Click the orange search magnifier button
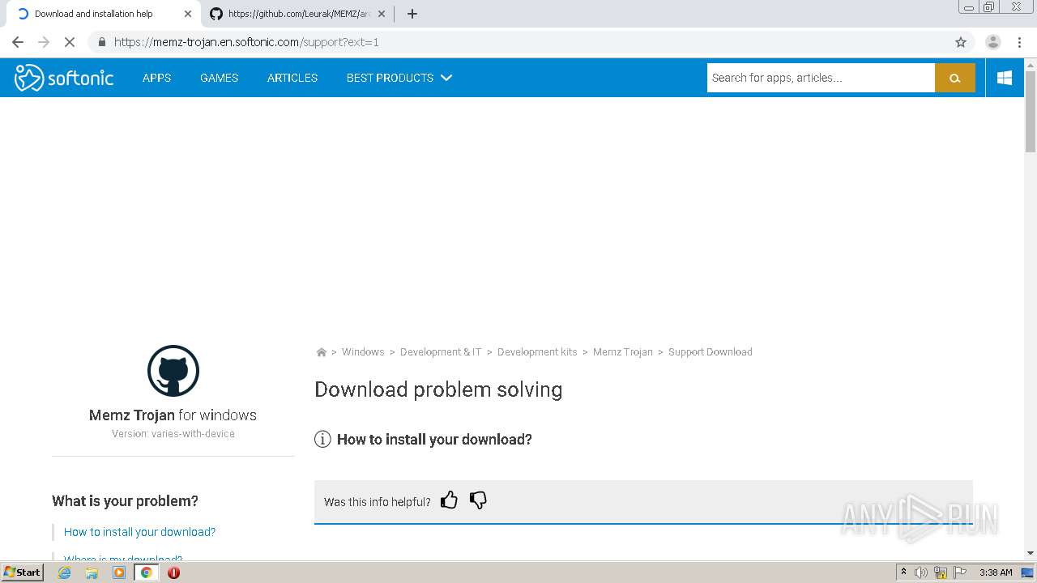 tap(954, 78)
